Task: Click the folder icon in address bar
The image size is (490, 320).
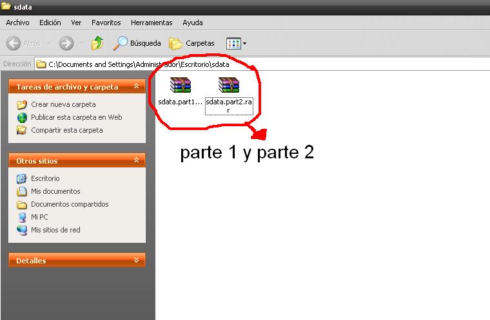Action: (41, 64)
